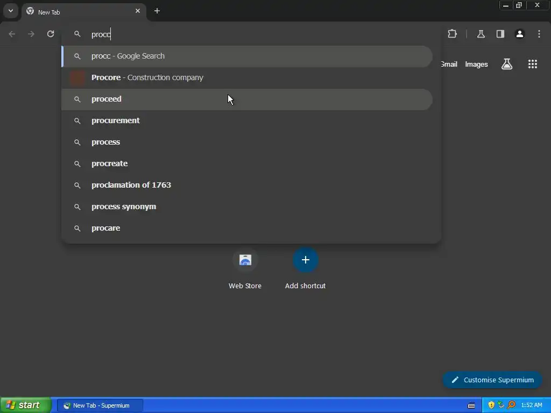Open the three-dot browser menu
This screenshot has height=413, width=551.
[x=539, y=34]
